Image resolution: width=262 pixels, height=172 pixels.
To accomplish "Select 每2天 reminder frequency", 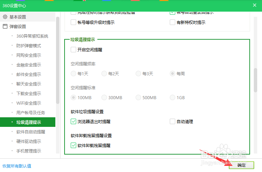I will tap(104, 74).
